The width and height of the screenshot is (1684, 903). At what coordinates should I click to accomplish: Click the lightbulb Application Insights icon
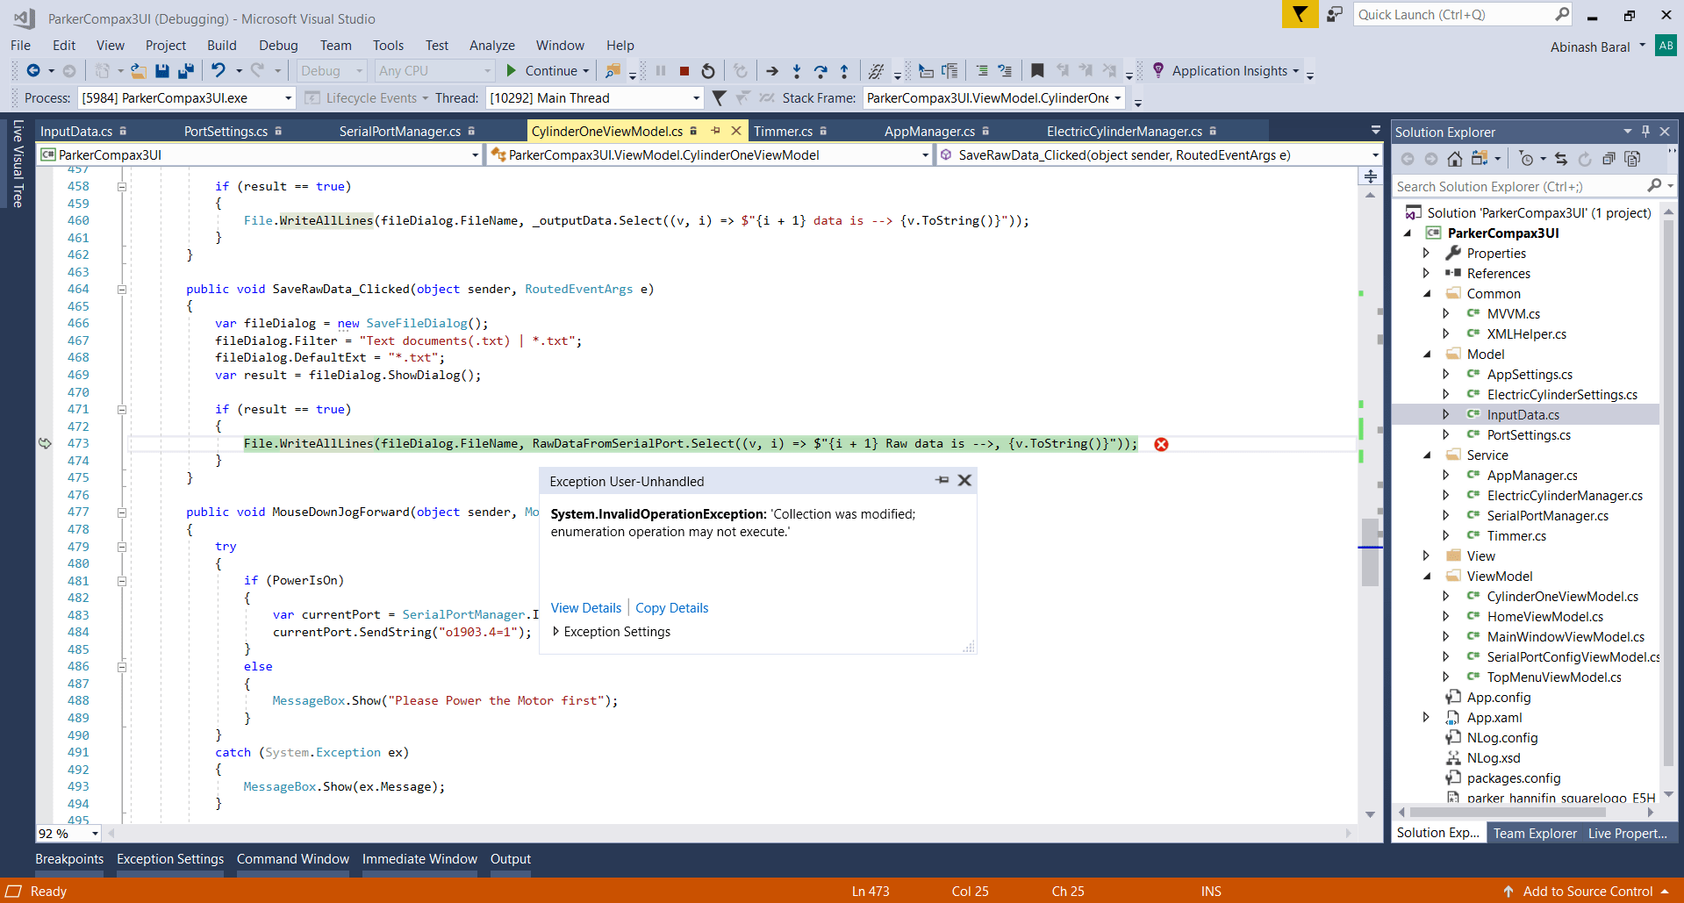(x=1158, y=70)
